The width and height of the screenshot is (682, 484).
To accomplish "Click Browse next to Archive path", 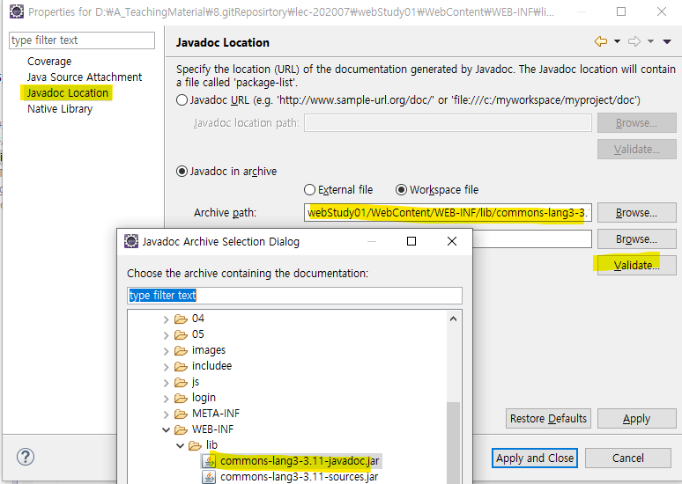I will 636,212.
